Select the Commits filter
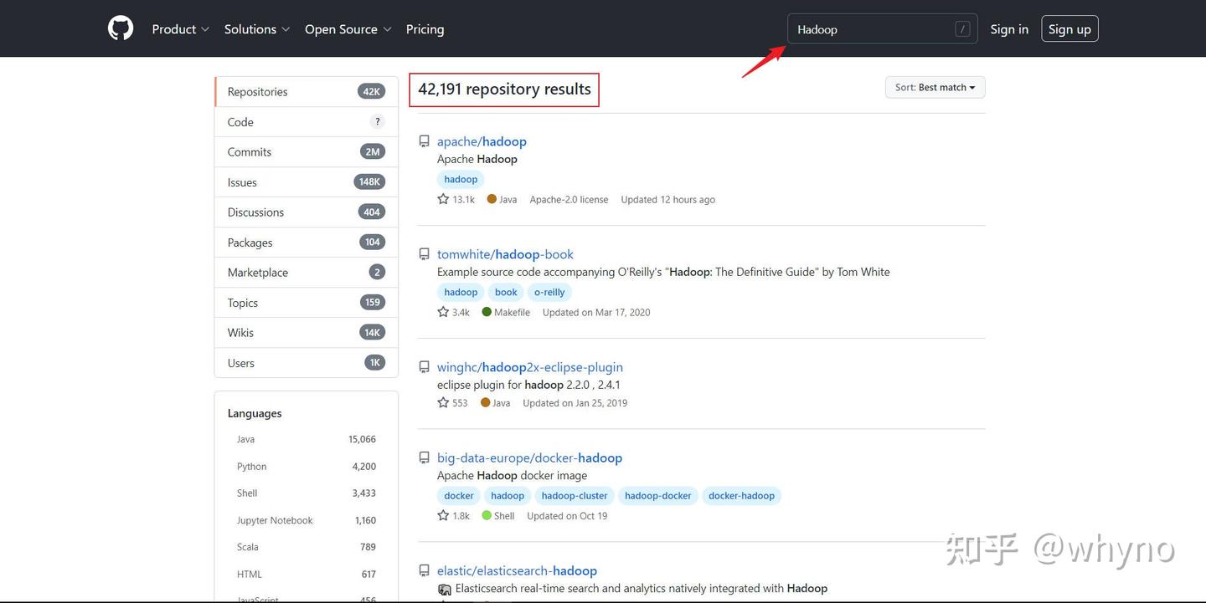 [307, 152]
